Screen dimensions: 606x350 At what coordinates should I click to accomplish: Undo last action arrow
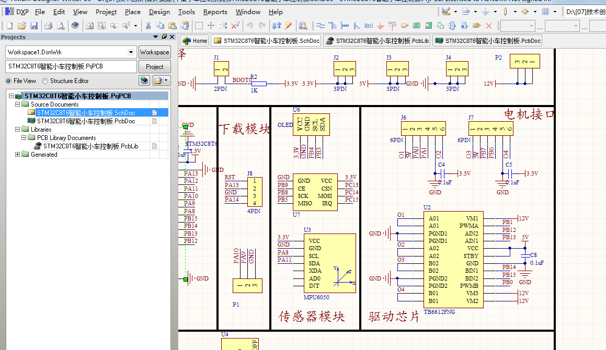click(249, 26)
